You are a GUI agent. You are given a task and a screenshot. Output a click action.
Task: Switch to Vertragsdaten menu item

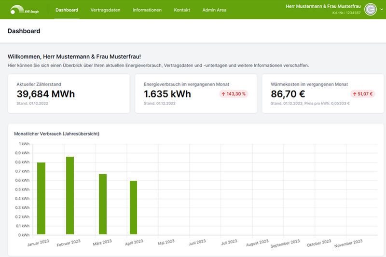tap(105, 10)
